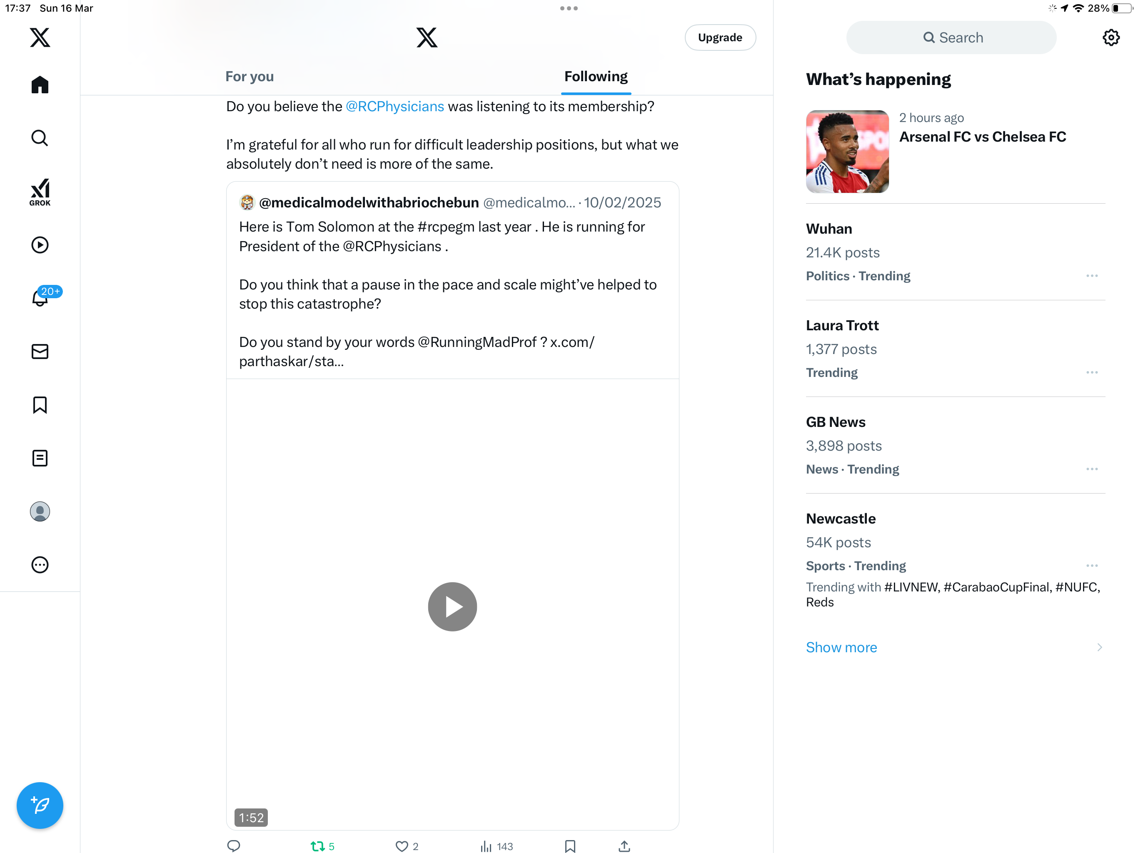Open the @RCPhysicians mention link
The image size is (1138, 853).
coord(394,107)
